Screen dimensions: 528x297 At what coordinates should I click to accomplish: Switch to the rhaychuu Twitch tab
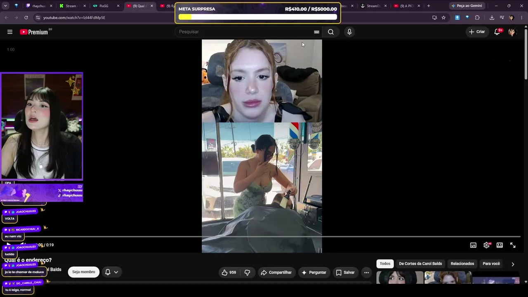[39, 6]
